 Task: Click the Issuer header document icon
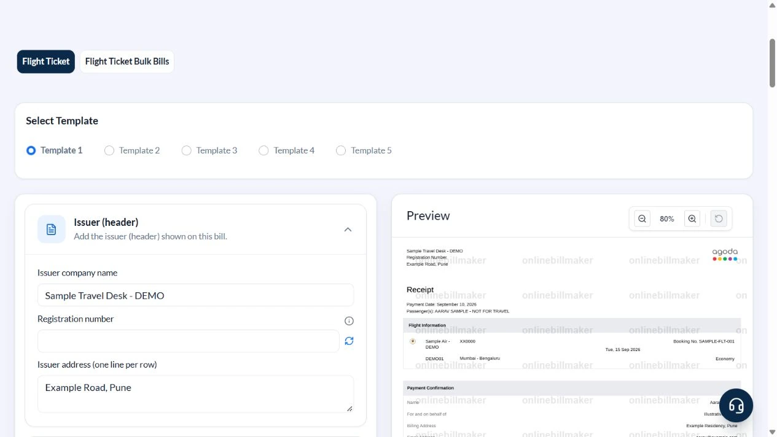(52, 229)
